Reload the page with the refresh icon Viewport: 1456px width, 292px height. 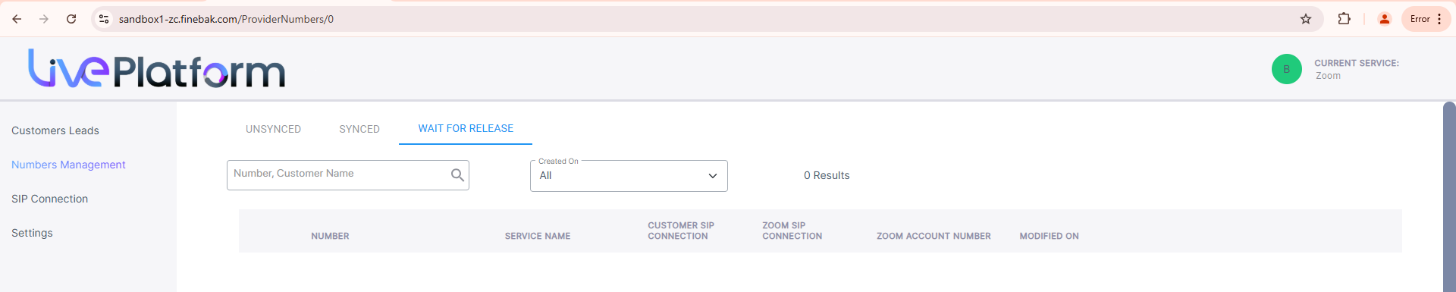(71, 19)
